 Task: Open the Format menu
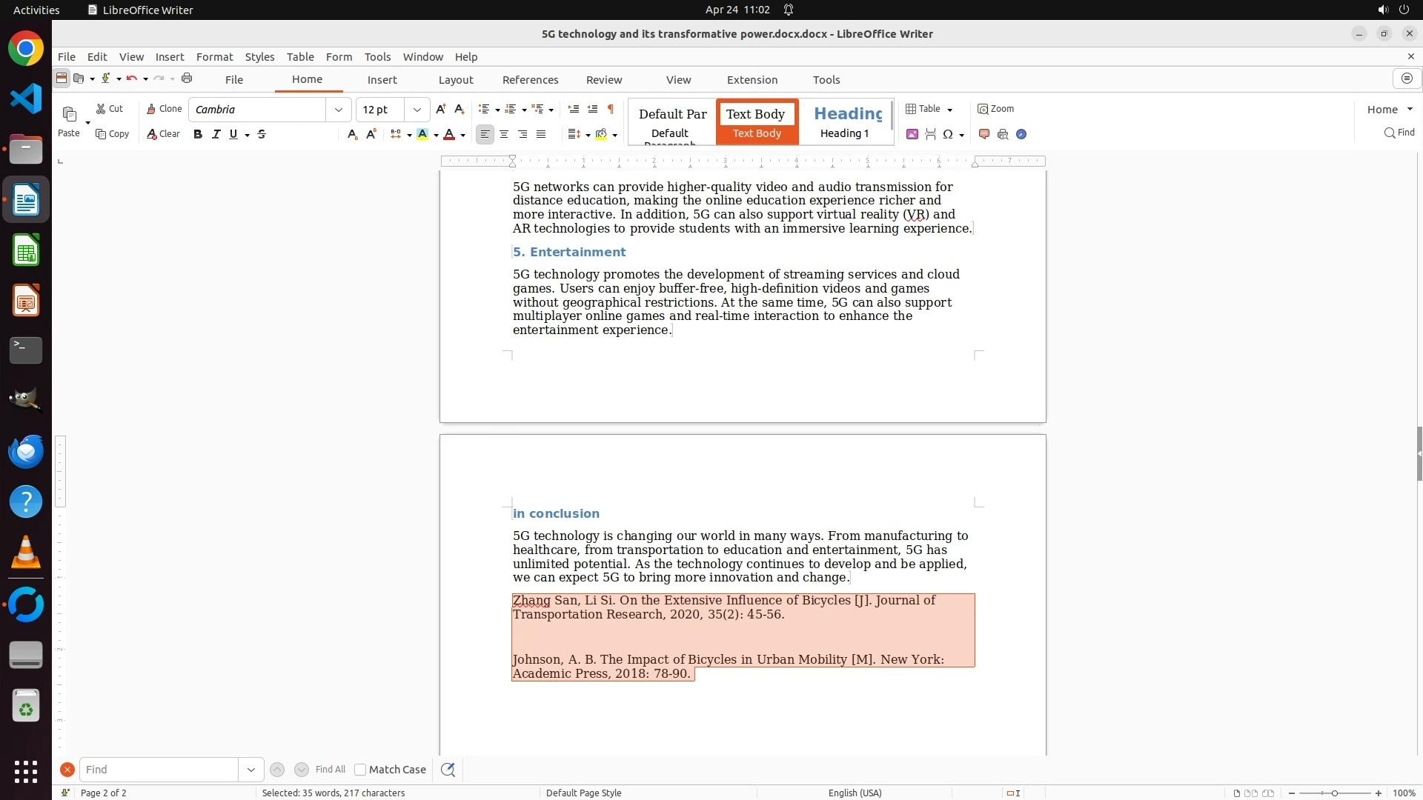pos(214,56)
